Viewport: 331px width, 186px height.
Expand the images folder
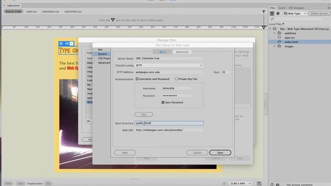point(275,46)
